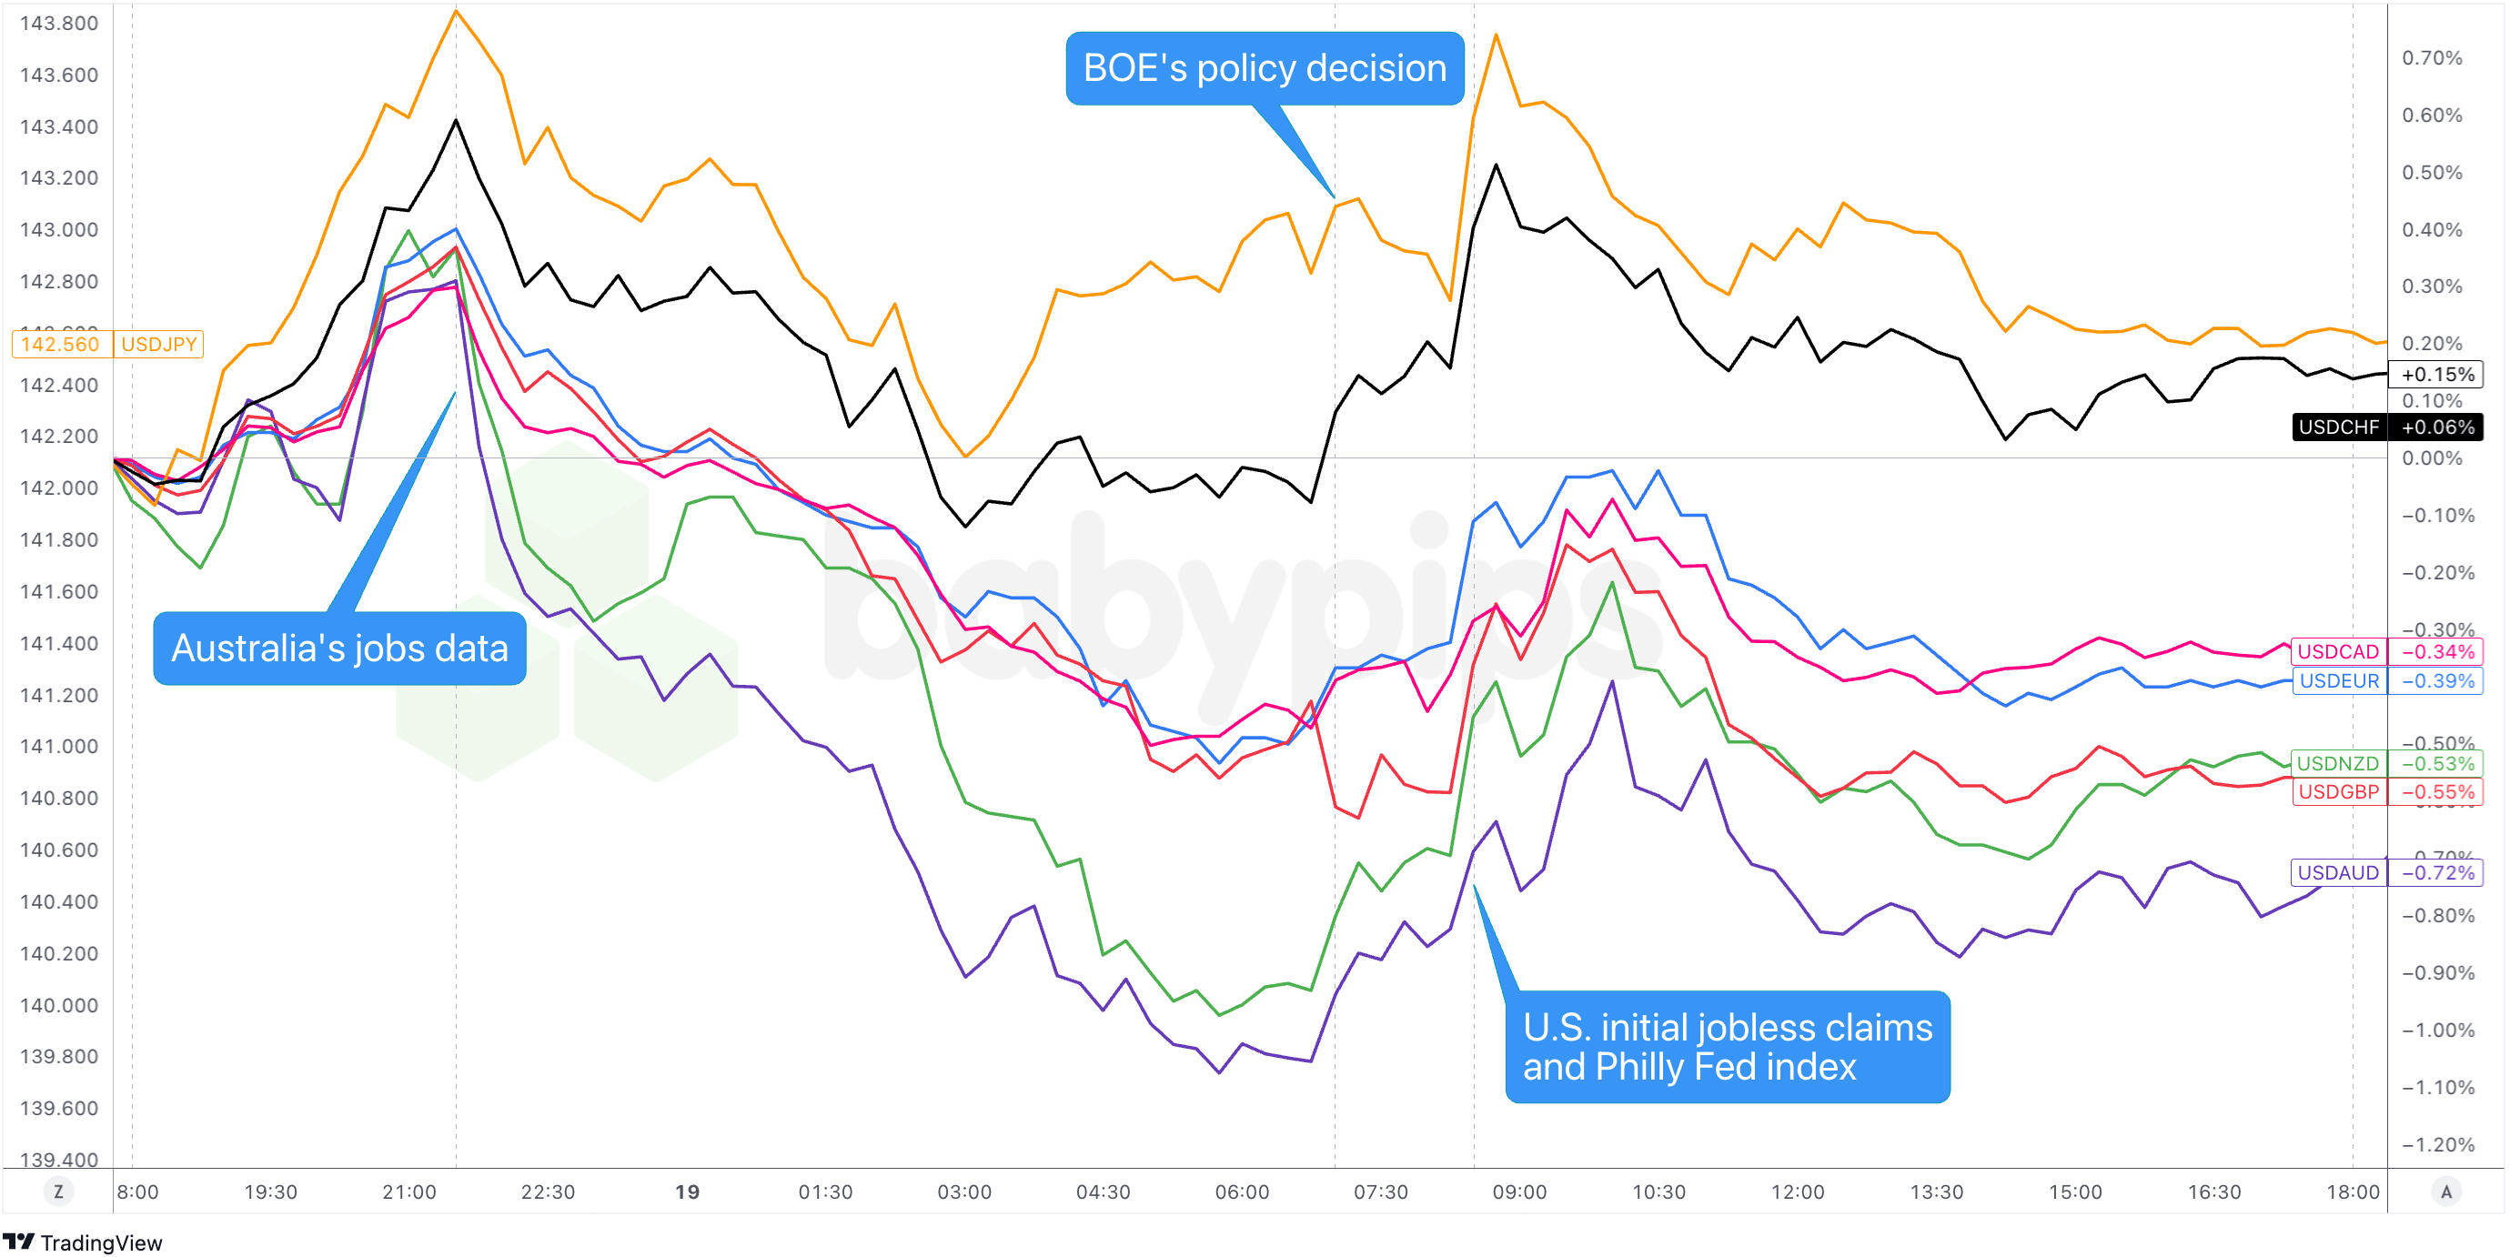Click the +0.06% USDCHF percent value

tap(2437, 427)
